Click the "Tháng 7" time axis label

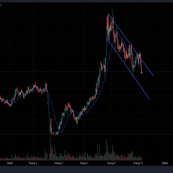coord(84,163)
